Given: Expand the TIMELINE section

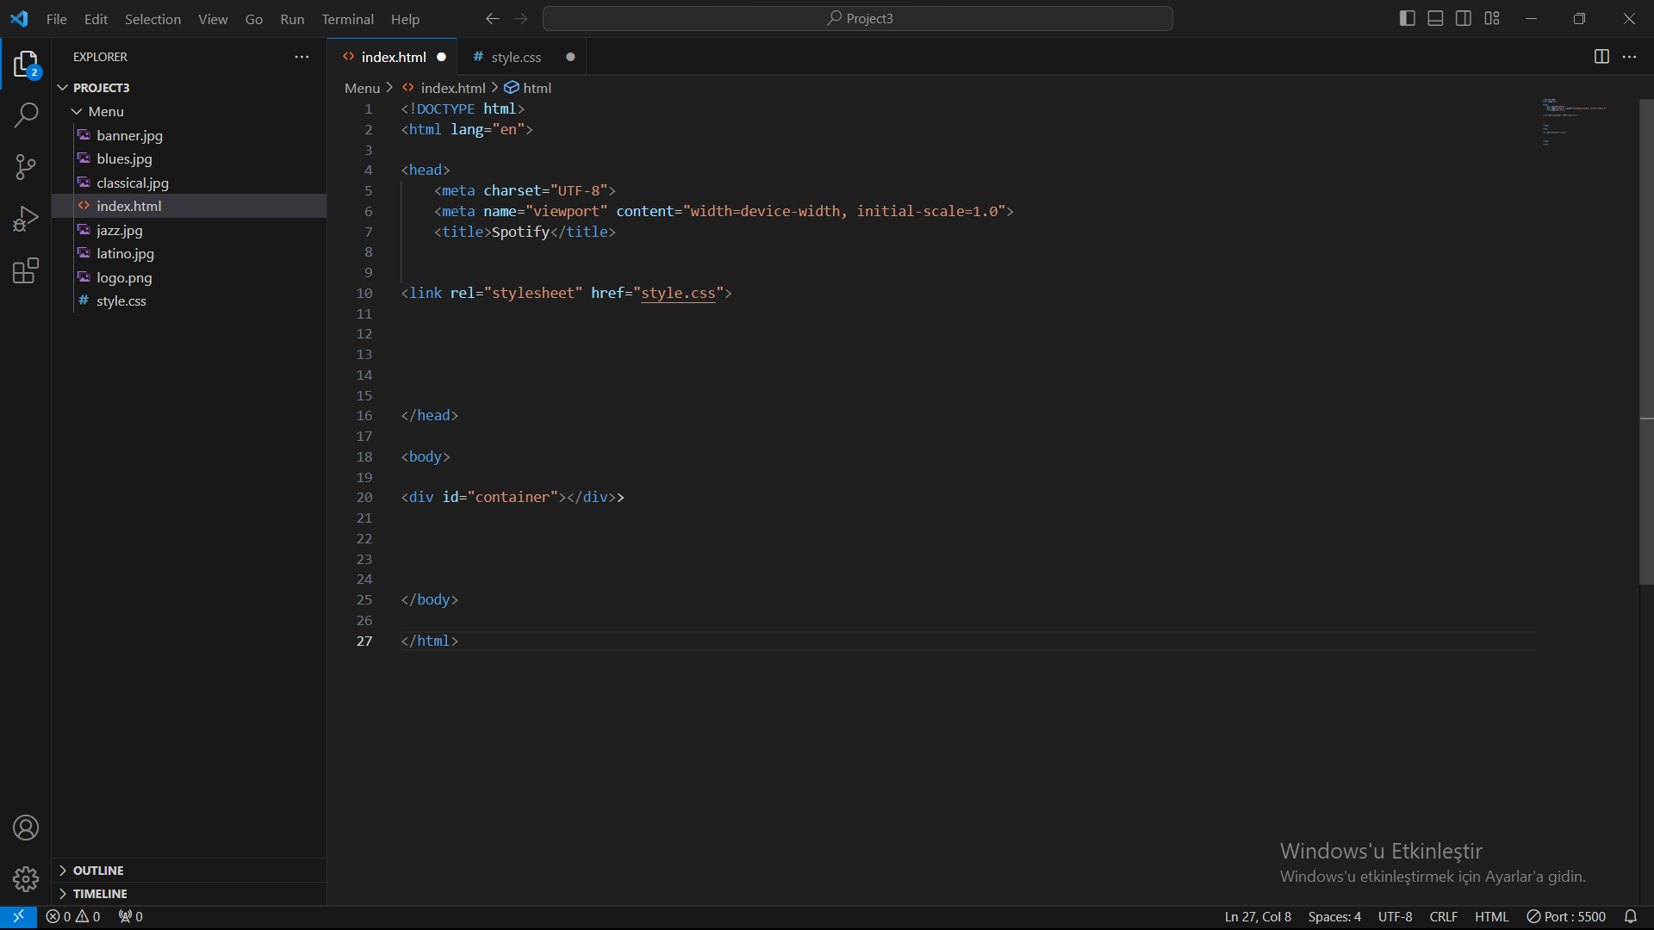Looking at the screenshot, I should [99, 894].
